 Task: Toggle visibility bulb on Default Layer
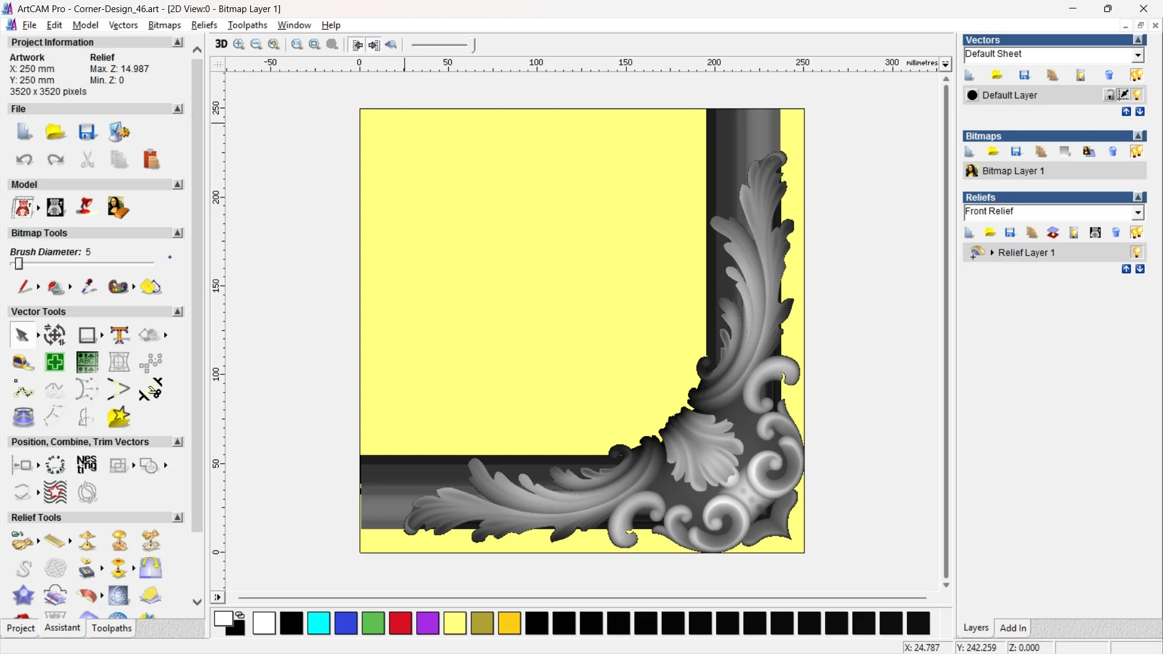(x=1138, y=95)
